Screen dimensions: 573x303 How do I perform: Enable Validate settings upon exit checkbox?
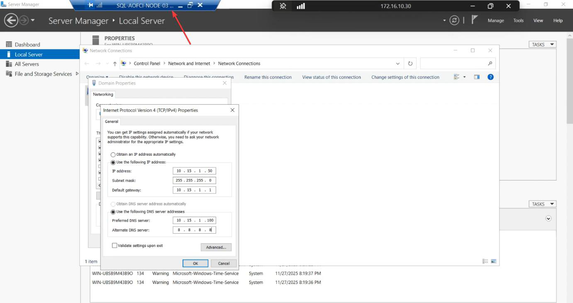[115, 246]
